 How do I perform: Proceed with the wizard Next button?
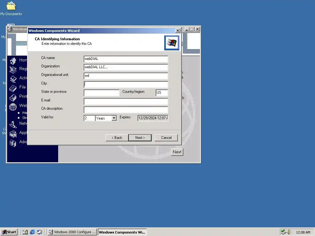coord(140,138)
